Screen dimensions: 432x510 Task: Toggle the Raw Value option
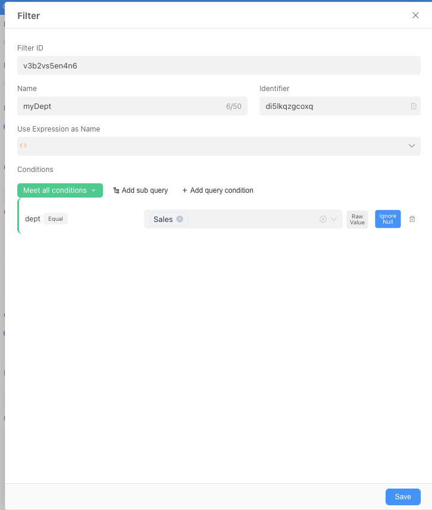point(357,219)
